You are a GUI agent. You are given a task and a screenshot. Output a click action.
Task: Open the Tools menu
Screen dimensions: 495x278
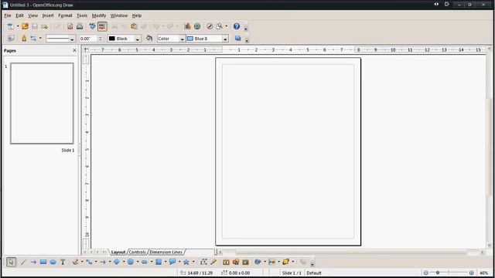tap(82, 15)
